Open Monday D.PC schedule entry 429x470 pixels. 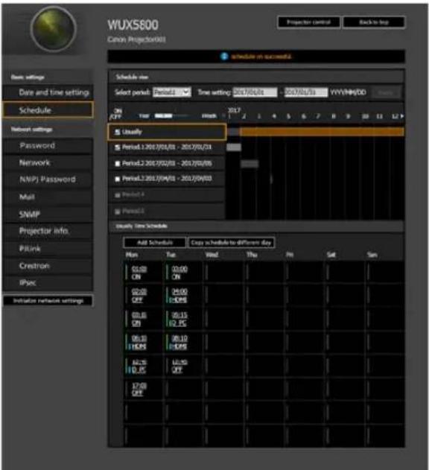click(139, 366)
